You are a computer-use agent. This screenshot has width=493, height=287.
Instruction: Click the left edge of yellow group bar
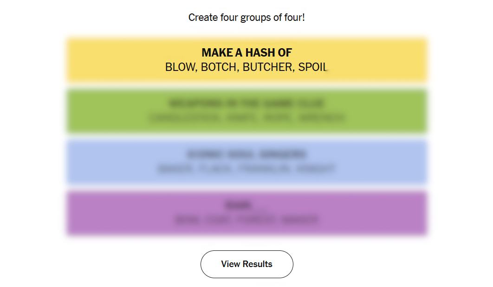[x=71, y=60]
